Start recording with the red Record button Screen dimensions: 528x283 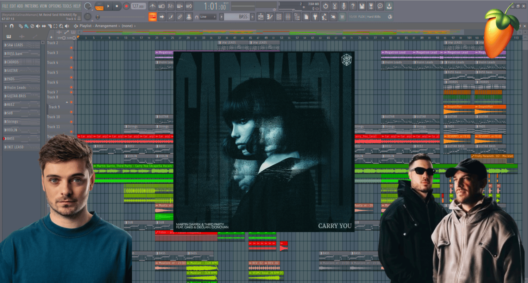pyautogui.click(x=126, y=6)
